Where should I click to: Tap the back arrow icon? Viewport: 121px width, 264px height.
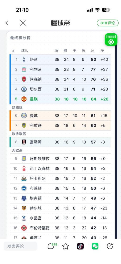coord(7,23)
